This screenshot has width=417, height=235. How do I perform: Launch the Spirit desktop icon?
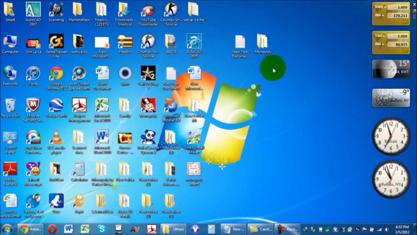pos(125,76)
